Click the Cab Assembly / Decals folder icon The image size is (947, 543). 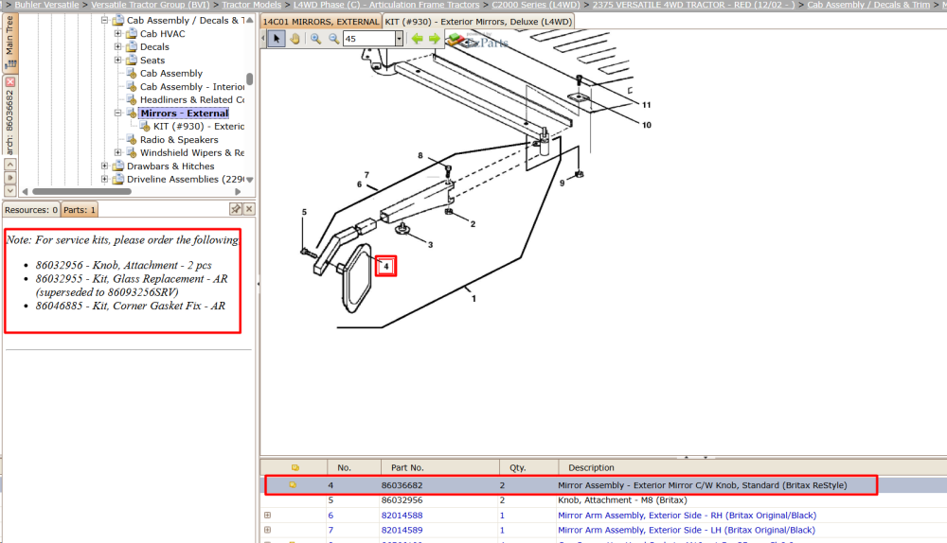pyautogui.click(x=118, y=20)
